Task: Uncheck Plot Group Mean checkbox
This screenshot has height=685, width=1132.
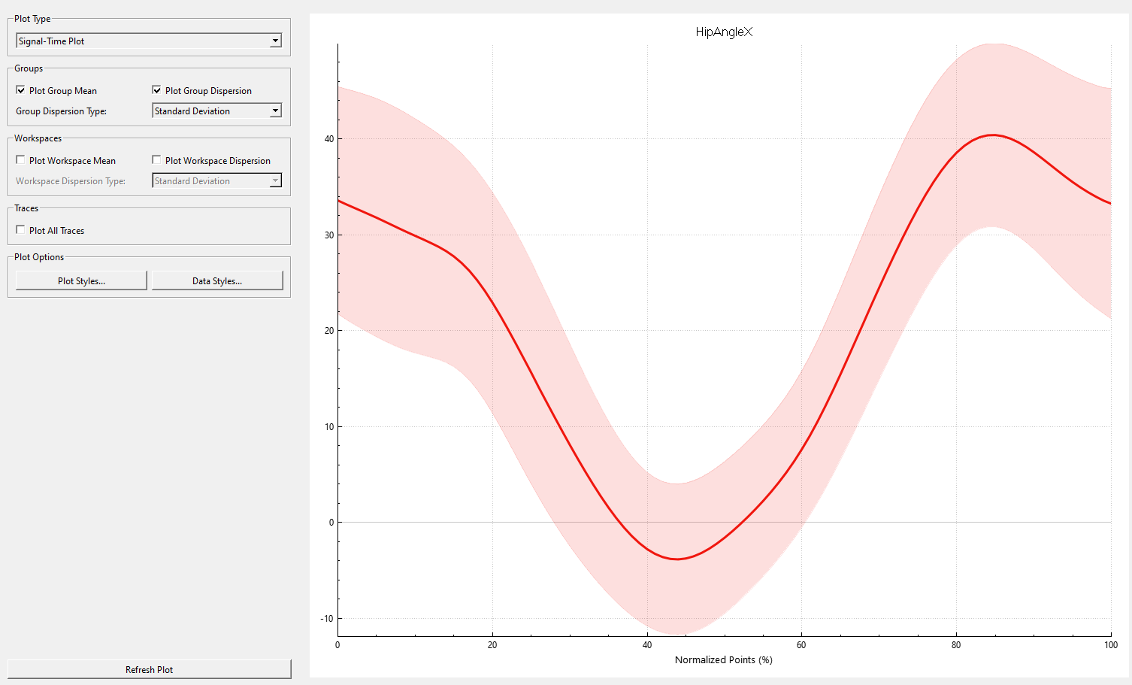Action: point(20,90)
